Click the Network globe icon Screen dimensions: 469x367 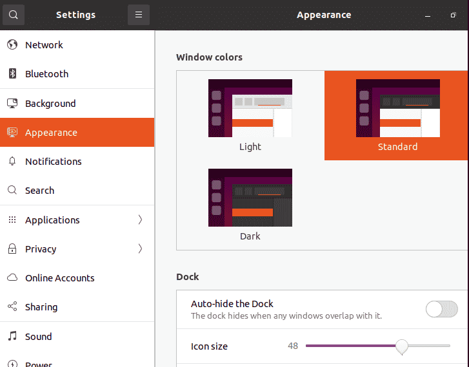click(x=12, y=44)
